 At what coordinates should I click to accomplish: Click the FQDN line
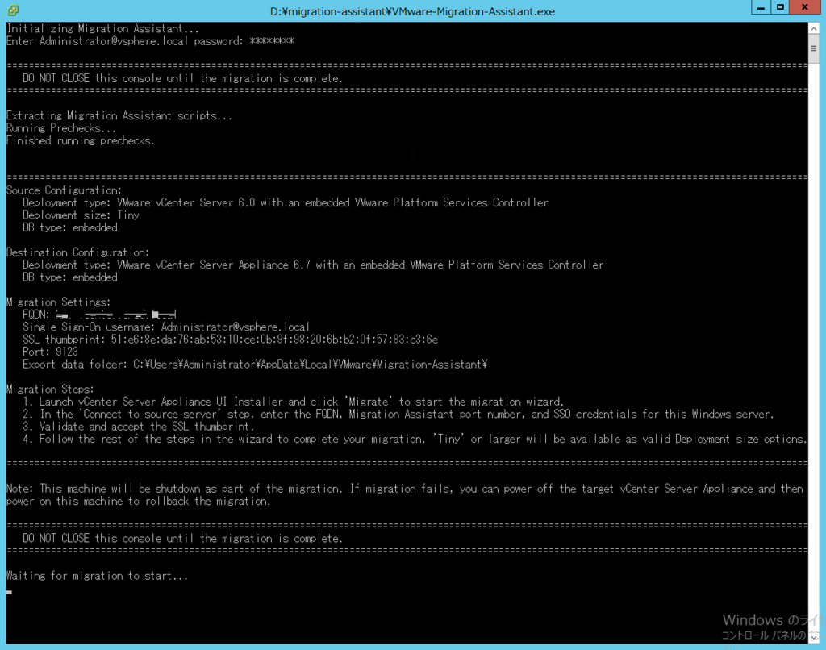(99, 315)
